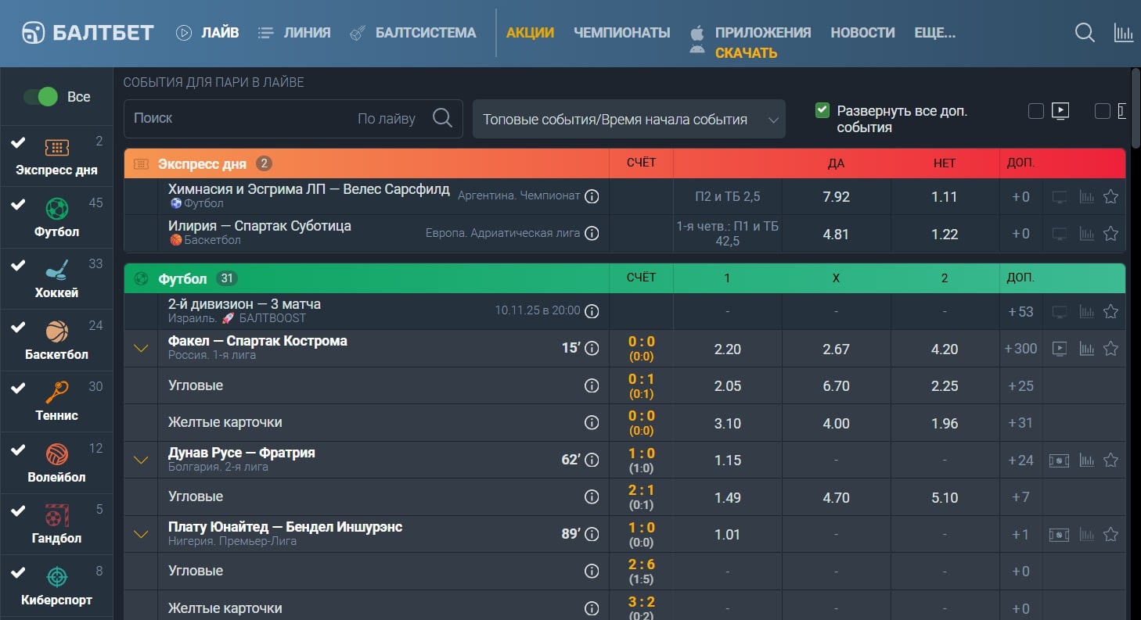Click the Балтбет logo
The height and width of the screenshot is (620, 1141).
tap(88, 33)
